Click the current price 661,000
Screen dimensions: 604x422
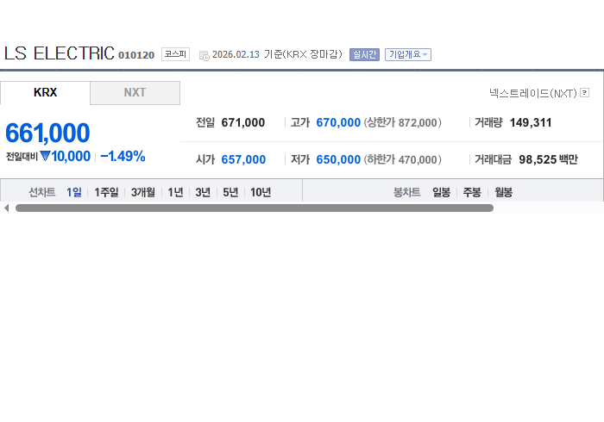click(x=47, y=133)
